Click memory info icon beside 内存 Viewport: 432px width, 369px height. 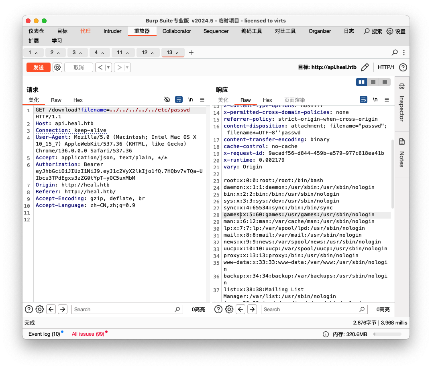click(x=326, y=334)
